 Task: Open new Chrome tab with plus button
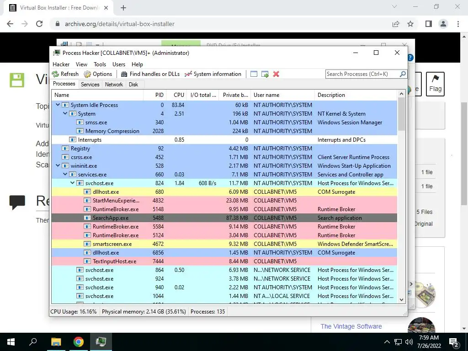[x=123, y=8]
